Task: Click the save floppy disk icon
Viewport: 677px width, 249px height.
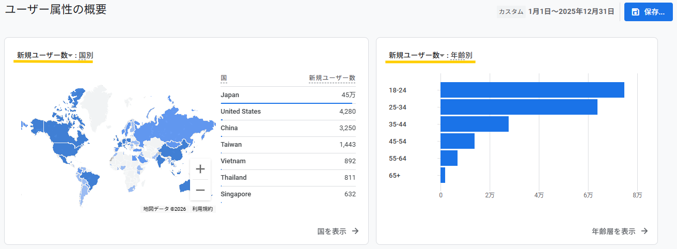Action: click(635, 12)
